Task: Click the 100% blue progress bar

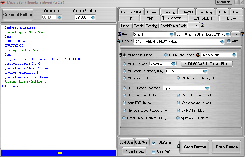Action: [x=58, y=153]
